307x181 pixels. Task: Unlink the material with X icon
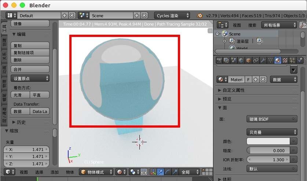pyautogui.click(x=263, y=79)
